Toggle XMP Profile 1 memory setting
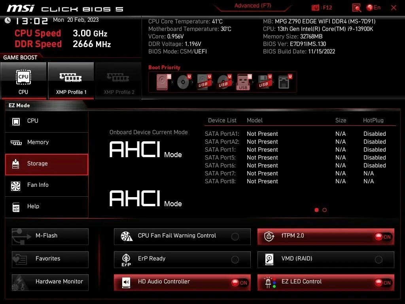Image resolution: width=405 pixels, height=304 pixels. coord(71,81)
